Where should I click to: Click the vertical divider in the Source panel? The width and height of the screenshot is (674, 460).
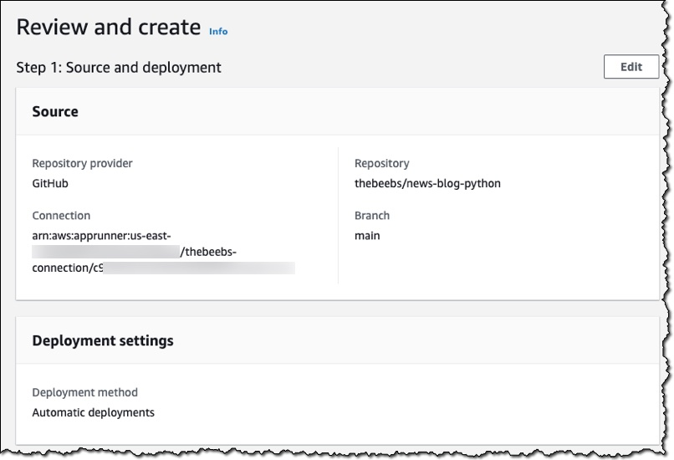coord(338,216)
